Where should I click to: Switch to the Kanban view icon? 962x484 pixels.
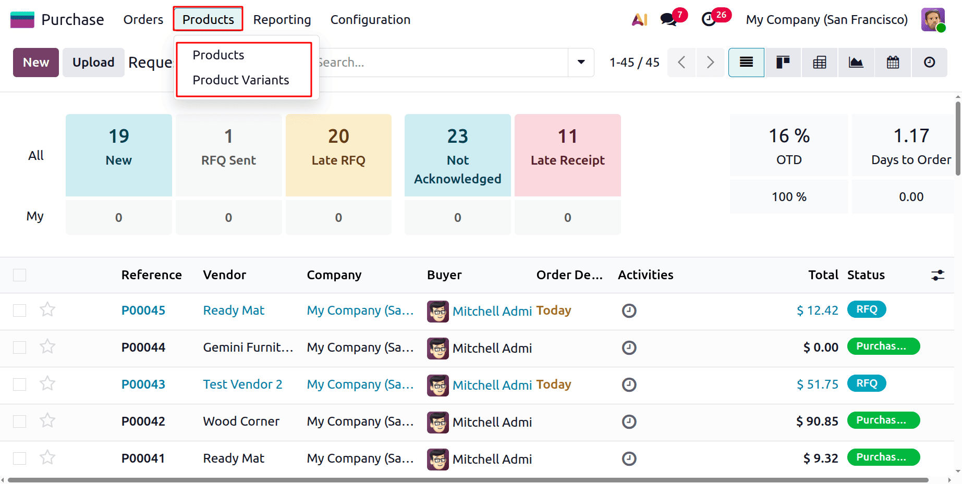click(783, 62)
